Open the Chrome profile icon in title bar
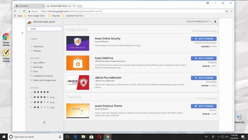 coord(208,3)
